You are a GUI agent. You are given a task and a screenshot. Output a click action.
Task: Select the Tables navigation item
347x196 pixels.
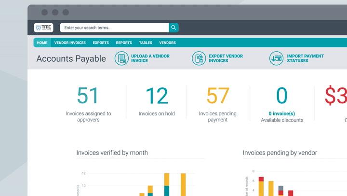pyautogui.click(x=146, y=42)
